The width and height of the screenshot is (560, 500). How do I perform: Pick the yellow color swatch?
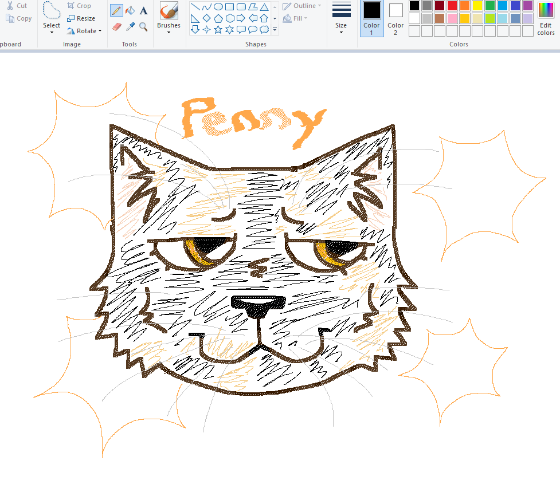click(477, 6)
